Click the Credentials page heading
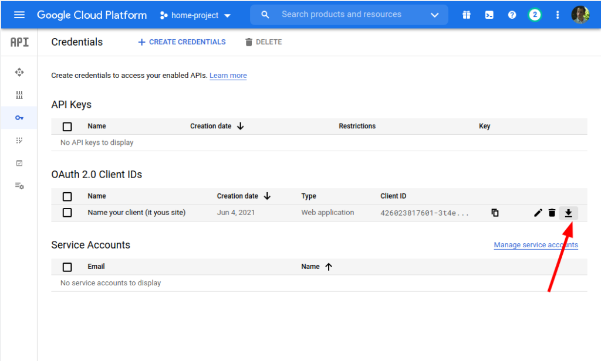The height and width of the screenshot is (361, 601). pos(77,42)
